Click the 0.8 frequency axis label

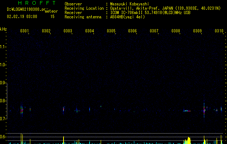3,101
